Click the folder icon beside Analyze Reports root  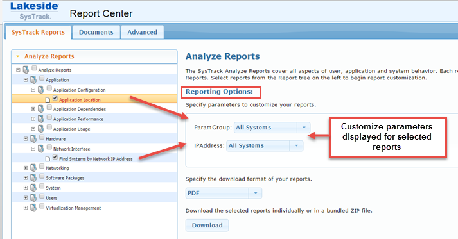(26, 70)
